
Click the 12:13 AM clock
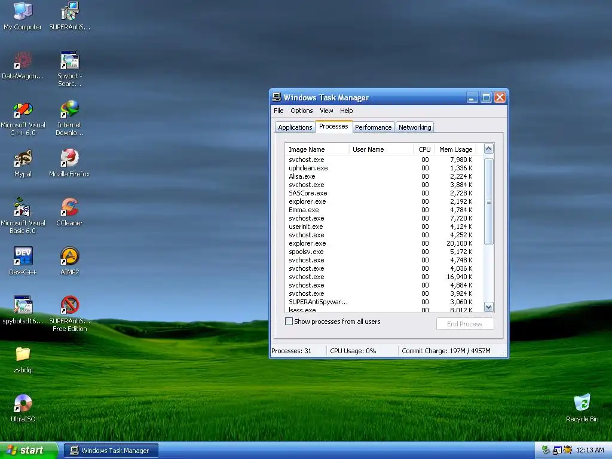click(590, 450)
